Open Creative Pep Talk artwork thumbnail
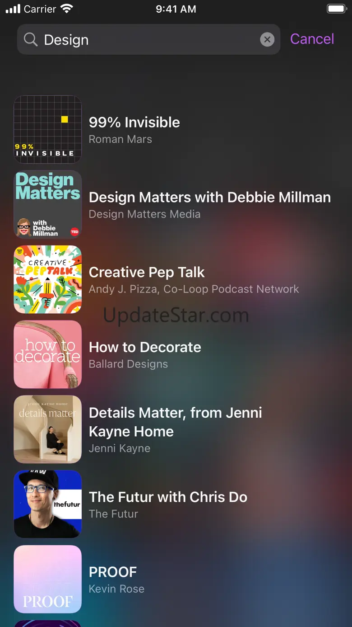The image size is (352, 627). (48, 279)
